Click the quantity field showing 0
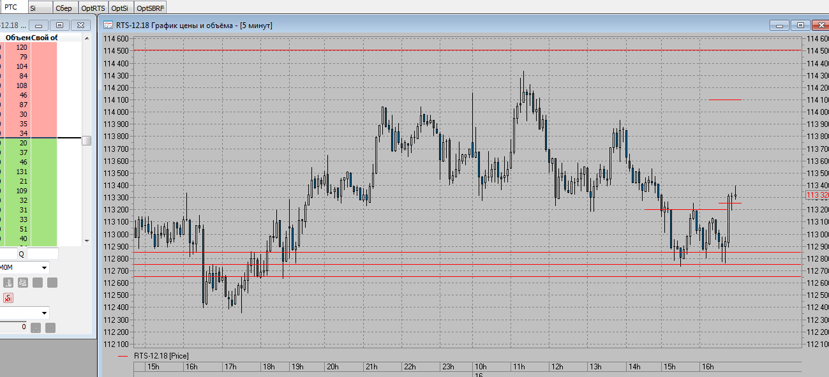 [x=13, y=327]
